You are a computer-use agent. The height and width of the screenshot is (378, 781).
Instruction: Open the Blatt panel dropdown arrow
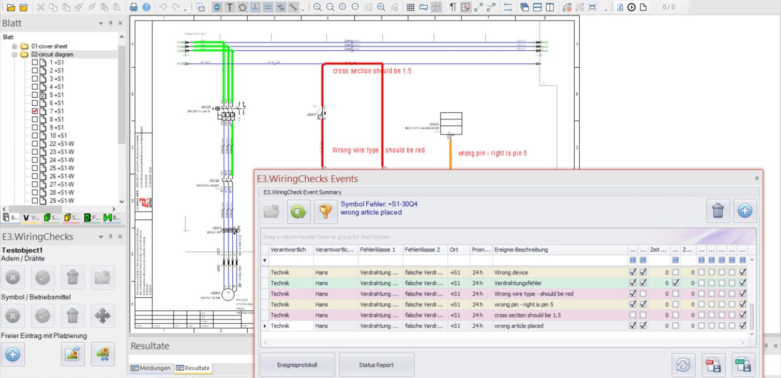tap(101, 23)
